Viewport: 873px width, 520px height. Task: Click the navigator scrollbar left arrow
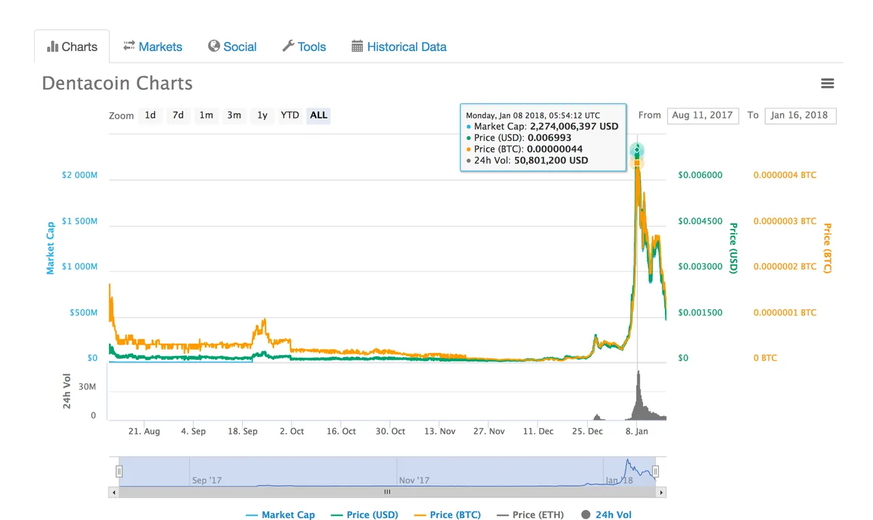pyautogui.click(x=114, y=492)
